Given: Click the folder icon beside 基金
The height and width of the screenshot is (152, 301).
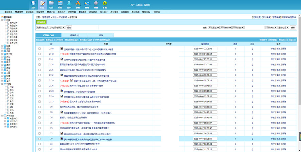Looking at the screenshot, I should (x=5, y=60).
